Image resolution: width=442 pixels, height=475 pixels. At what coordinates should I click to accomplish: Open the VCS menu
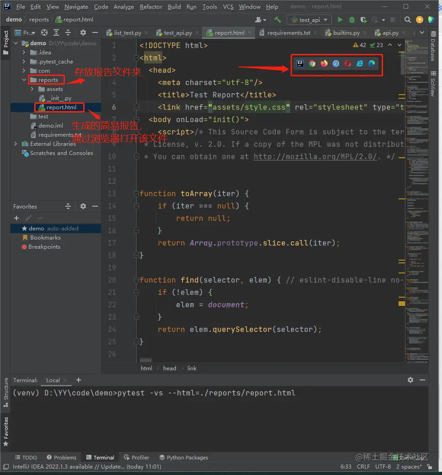pyautogui.click(x=229, y=7)
